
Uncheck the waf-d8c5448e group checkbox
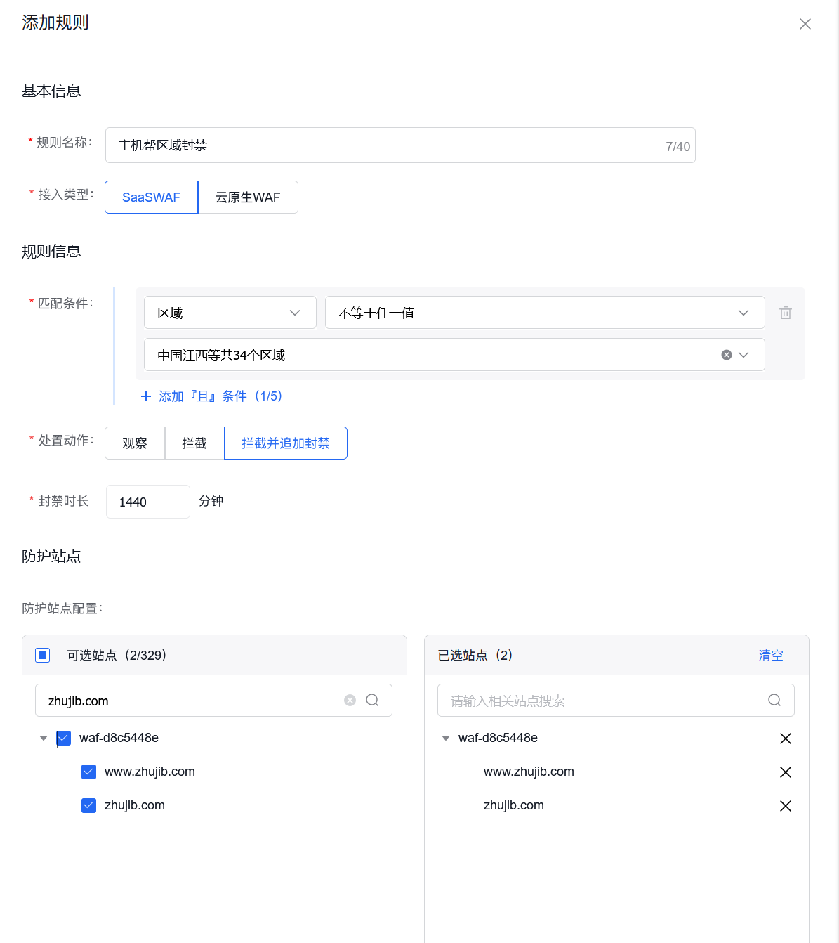pyautogui.click(x=64, y=739)
